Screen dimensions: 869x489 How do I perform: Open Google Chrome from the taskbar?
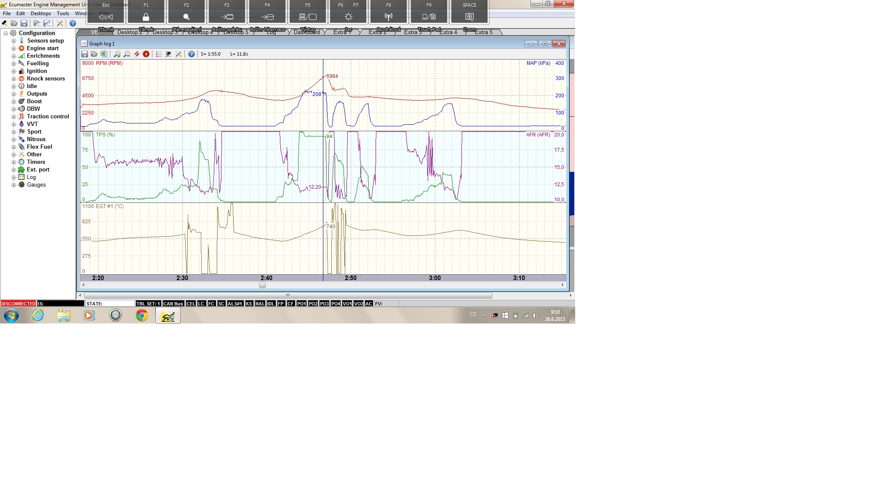tap(142, 315)
